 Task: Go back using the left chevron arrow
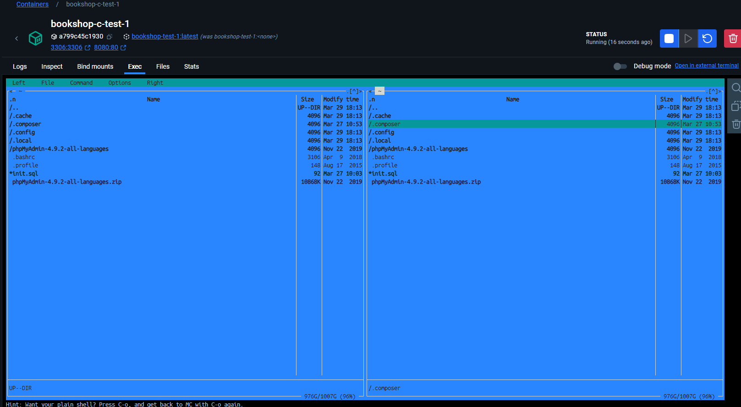16,38
